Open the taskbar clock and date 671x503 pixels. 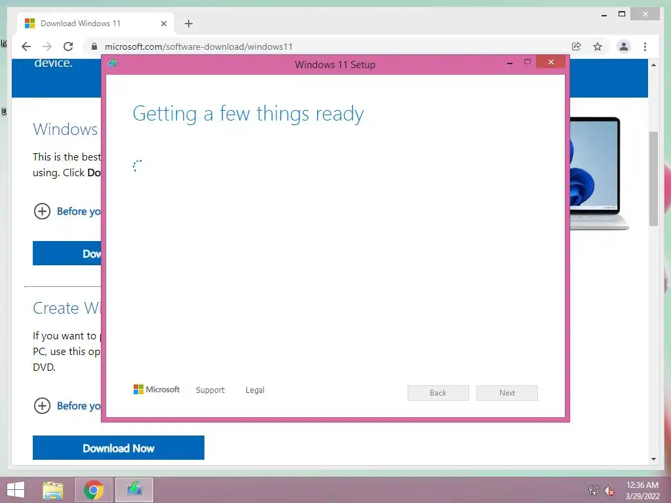click(642, 491)
